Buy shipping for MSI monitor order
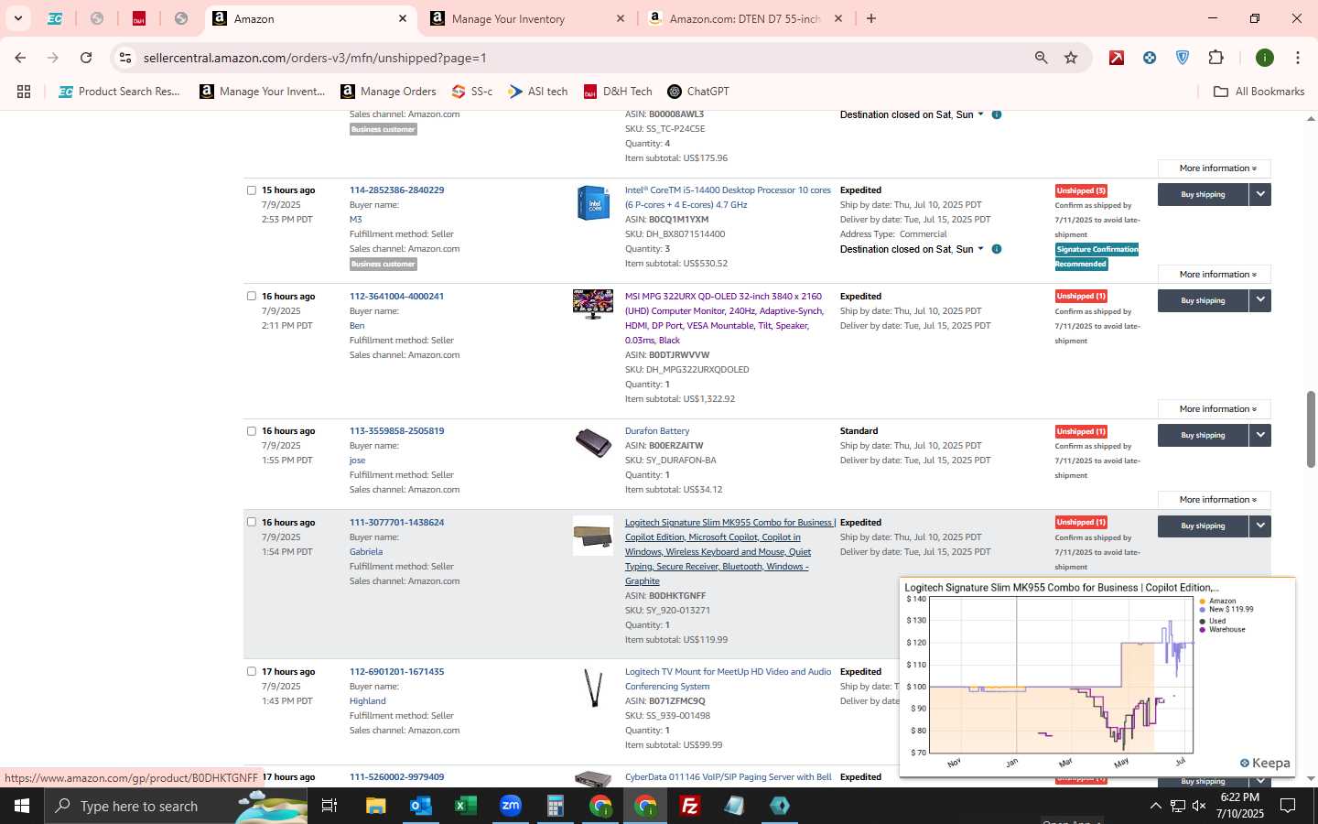 click(x=1203, y=300)
